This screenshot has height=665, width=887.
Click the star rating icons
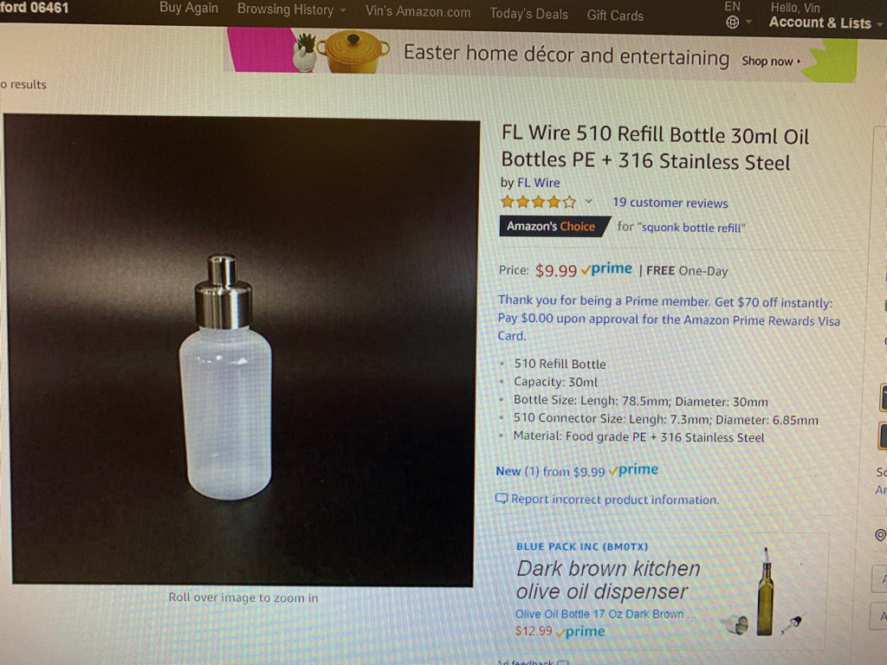click(539, 201)
